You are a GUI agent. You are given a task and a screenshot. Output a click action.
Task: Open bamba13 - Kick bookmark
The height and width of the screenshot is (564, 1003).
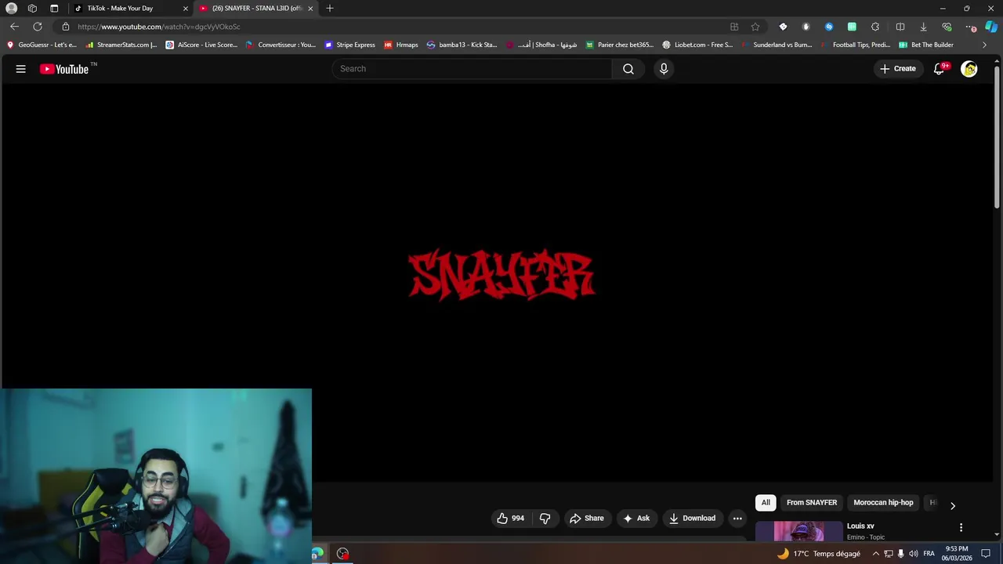point(462,45)
